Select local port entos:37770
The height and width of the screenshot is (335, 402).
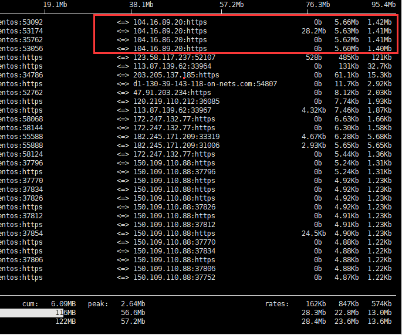click(x=21, y=181)
